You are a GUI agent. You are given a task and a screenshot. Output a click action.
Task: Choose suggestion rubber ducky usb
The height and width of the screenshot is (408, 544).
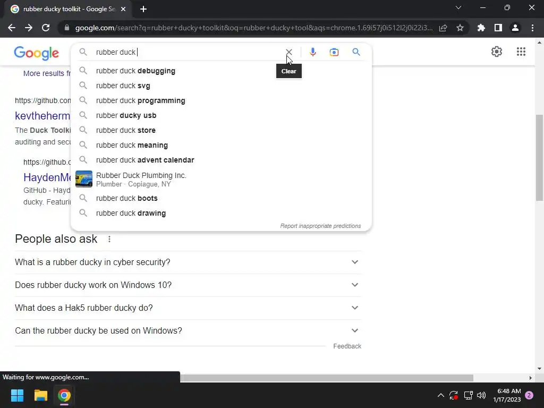pos(220,115)
